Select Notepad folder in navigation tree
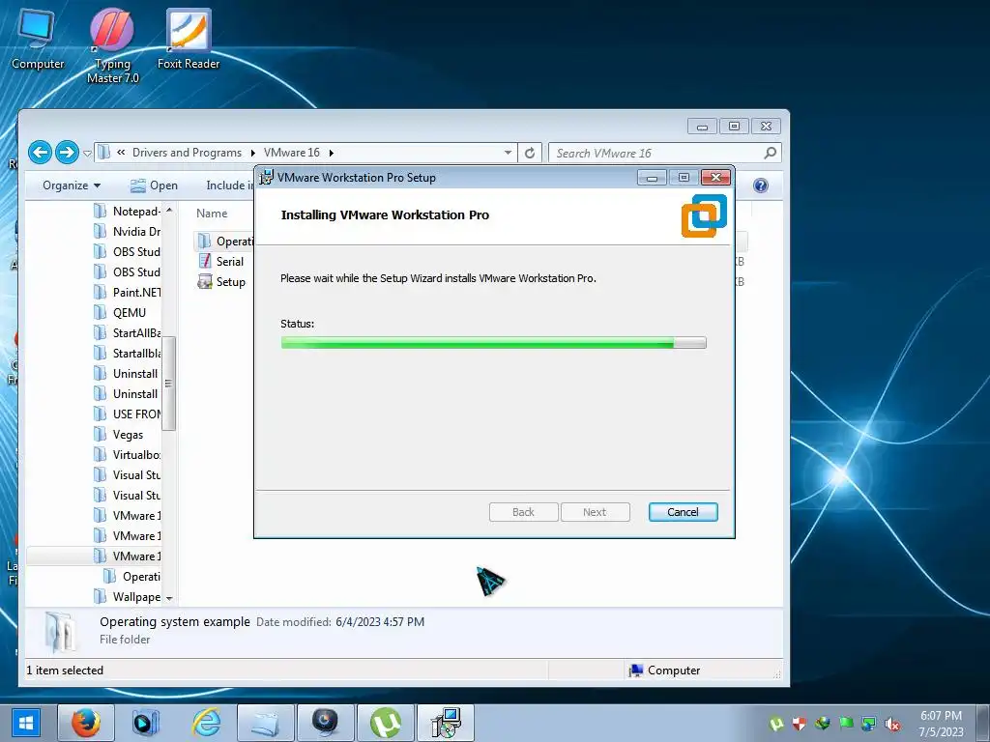This screenshot has width=990, height=742. pyautogui.click(x=127, y=212)
